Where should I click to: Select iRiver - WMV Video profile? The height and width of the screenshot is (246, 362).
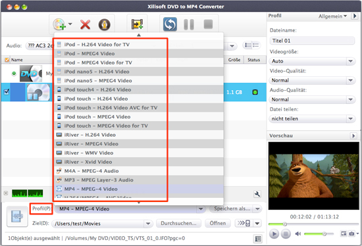[138, 153]
